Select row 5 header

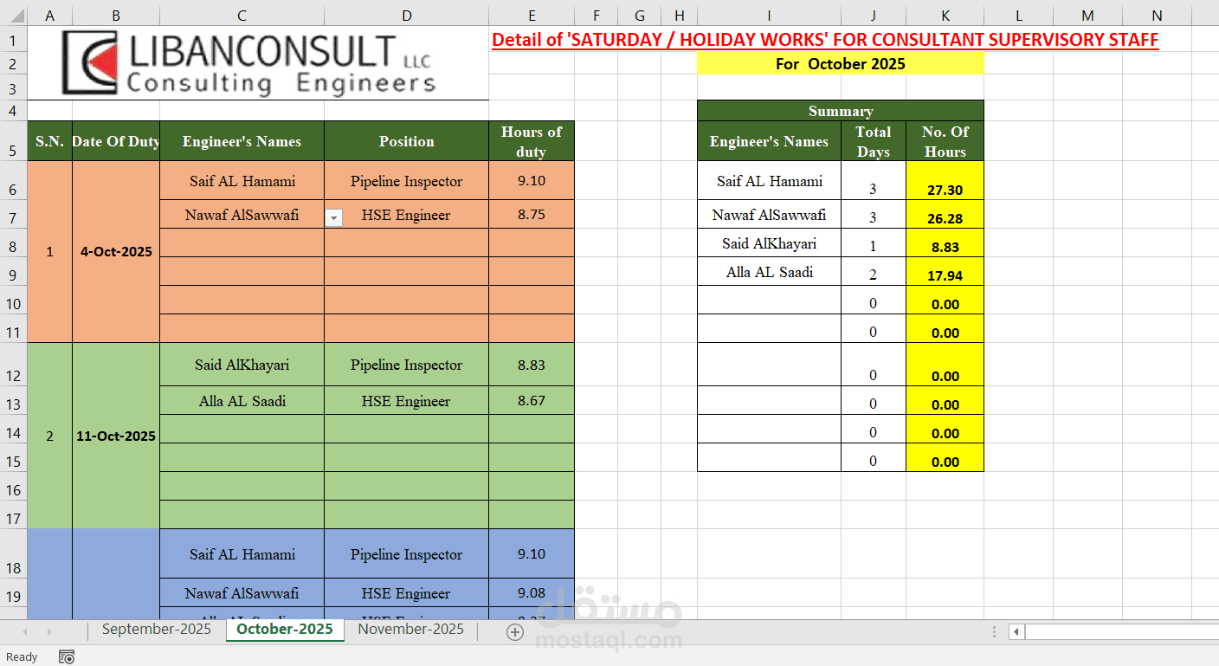(13, 141)
